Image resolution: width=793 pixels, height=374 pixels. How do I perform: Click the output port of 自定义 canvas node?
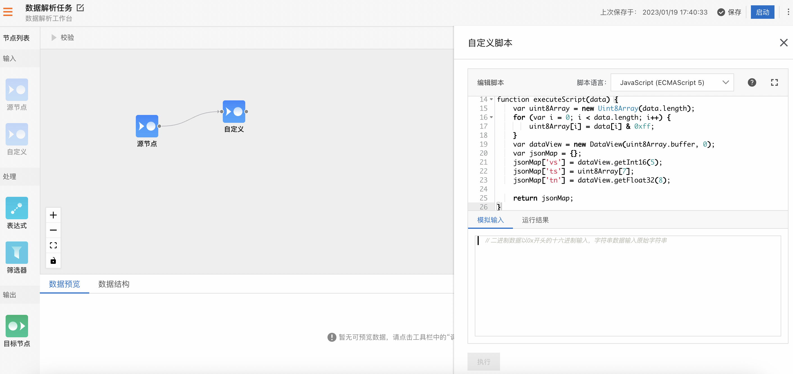(246, 112)
